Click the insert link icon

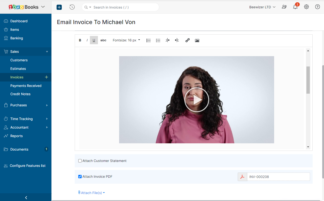pyautogui.click(x=188, y=40)
